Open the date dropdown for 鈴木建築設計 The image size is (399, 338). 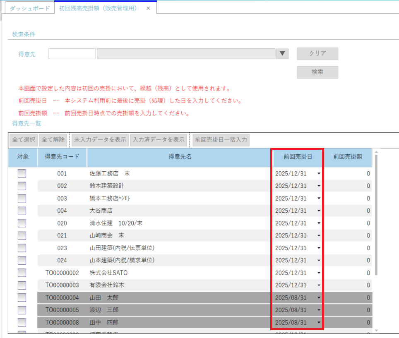[x=319, y=186]
